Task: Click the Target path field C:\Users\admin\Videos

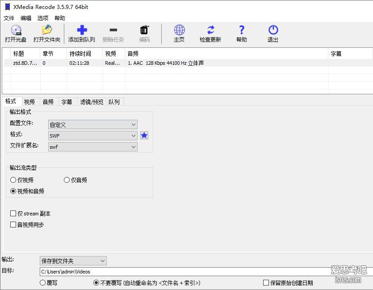Action: coord(206,272)
